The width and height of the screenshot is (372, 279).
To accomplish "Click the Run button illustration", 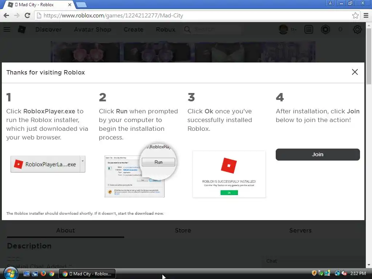I will point(158,162).
